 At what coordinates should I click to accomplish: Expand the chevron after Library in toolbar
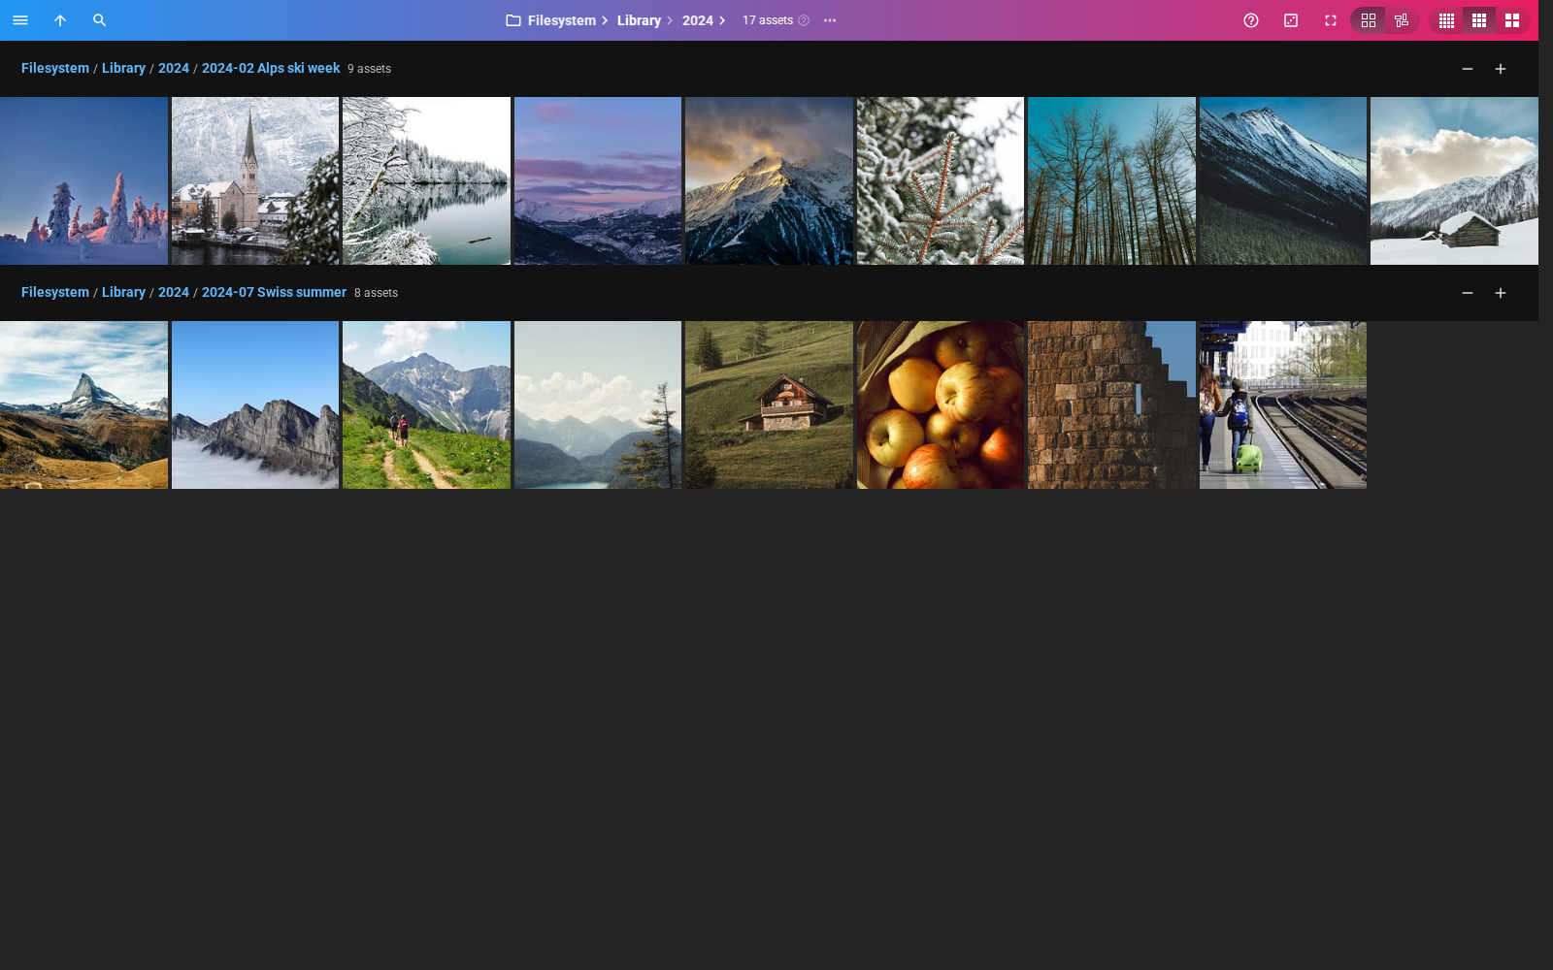(670, 20)
